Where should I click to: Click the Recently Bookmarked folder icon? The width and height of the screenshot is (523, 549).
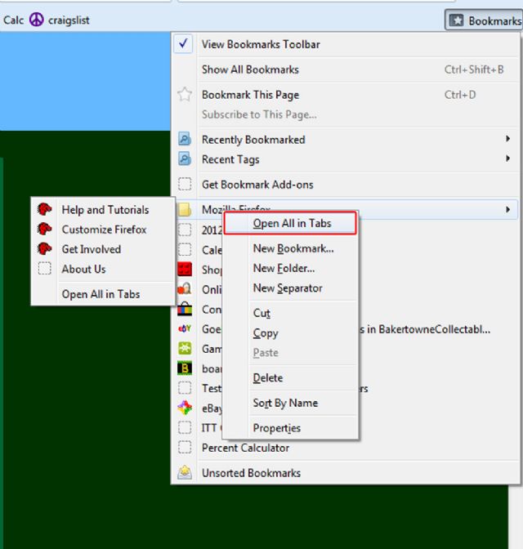(x=185, y=140)
